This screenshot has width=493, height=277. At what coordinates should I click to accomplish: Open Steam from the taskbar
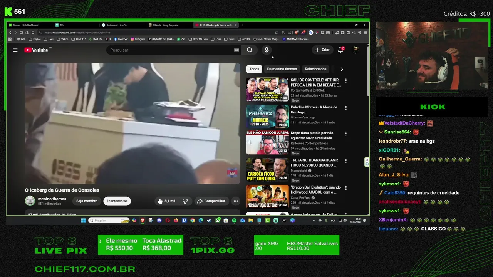pyautogui.click(x=209, y=220)
